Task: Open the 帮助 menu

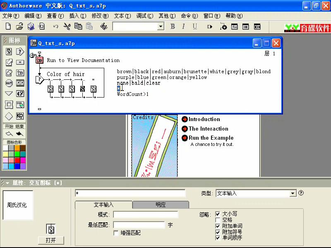Action: (234, 16)
